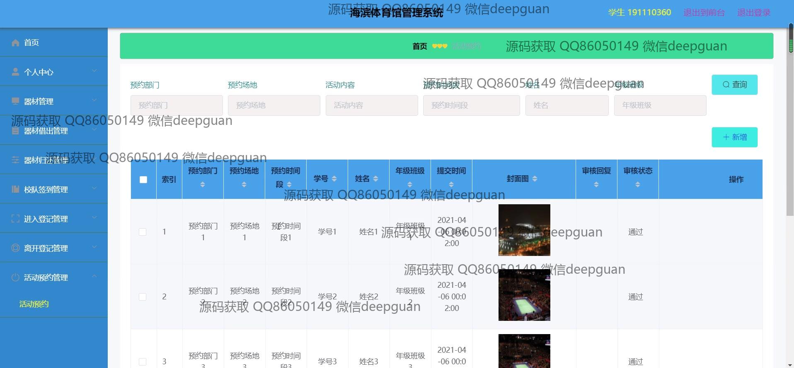Click the 离开登记管理 circle icon

click(x=15, y=248)
